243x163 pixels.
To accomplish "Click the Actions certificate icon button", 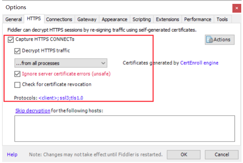I will (219, 40).
